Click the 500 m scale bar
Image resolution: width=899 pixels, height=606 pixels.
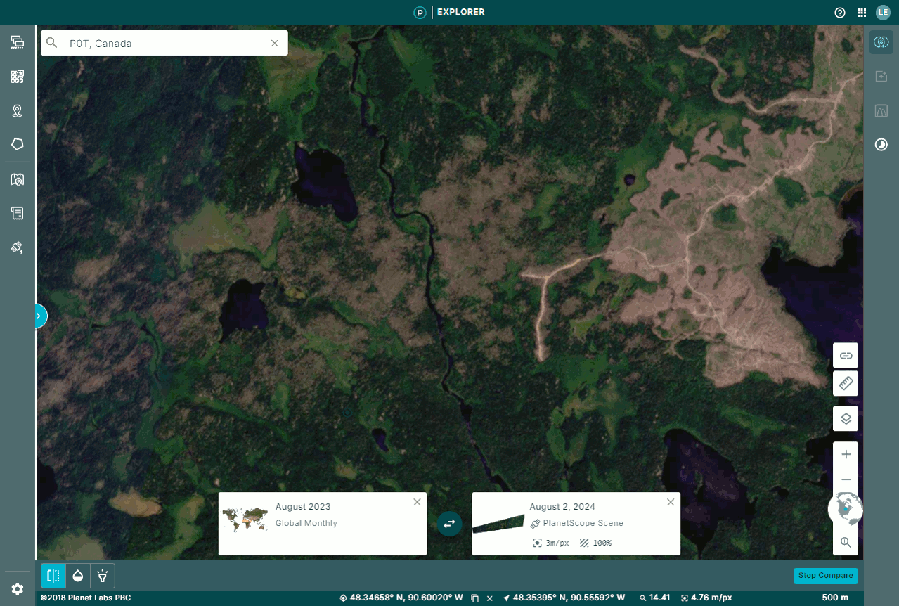(818, 598)
